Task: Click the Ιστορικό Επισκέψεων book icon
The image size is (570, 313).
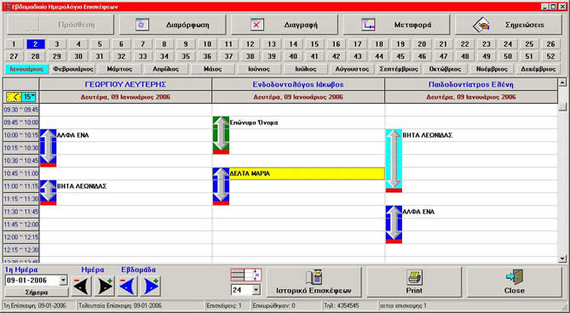Action: pyautogui.click(x=314, y=277)
